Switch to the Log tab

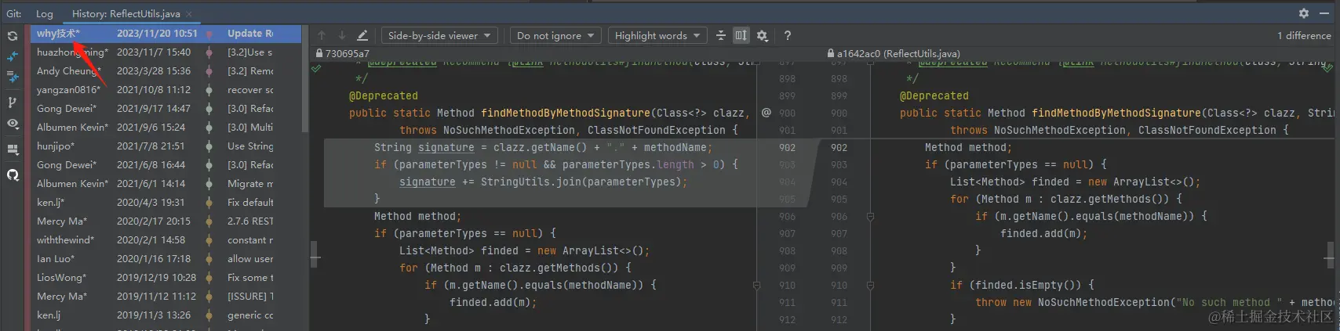pos(45,13)
